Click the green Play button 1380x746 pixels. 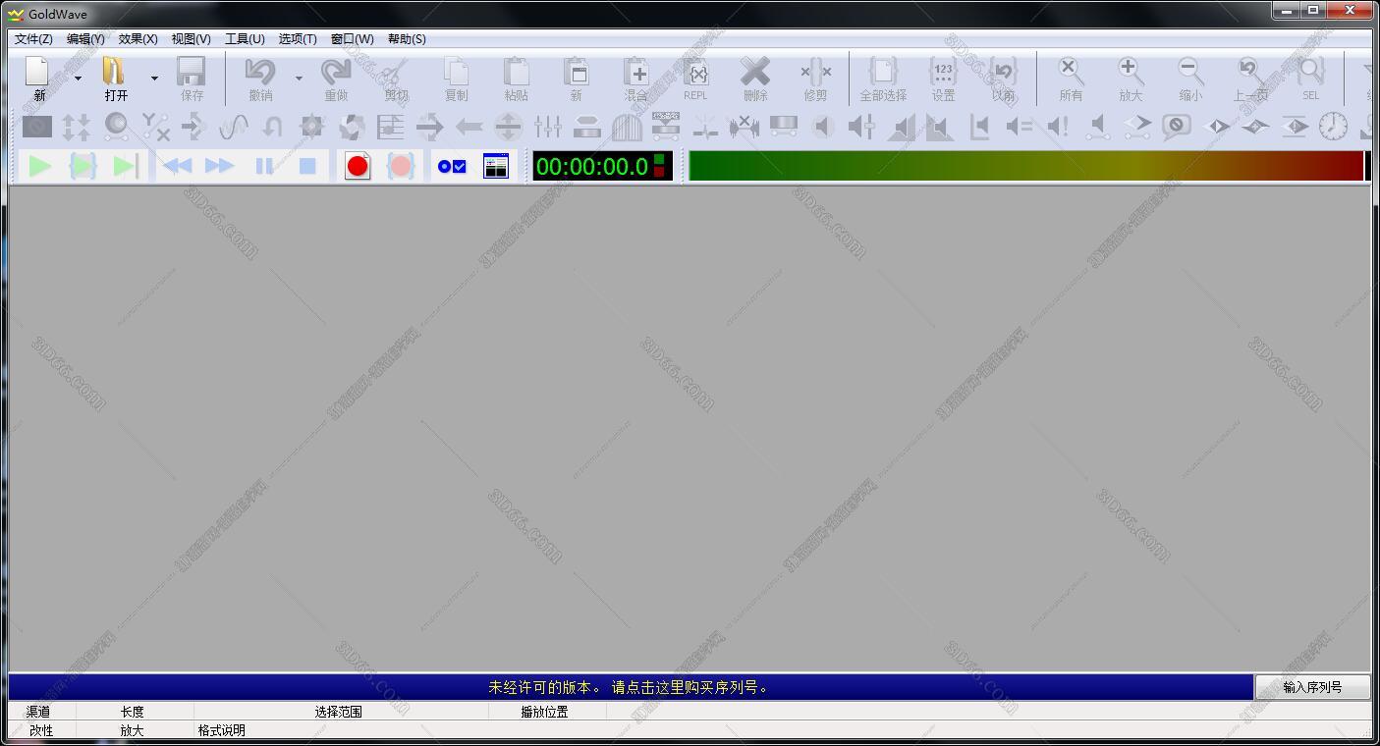40,166
